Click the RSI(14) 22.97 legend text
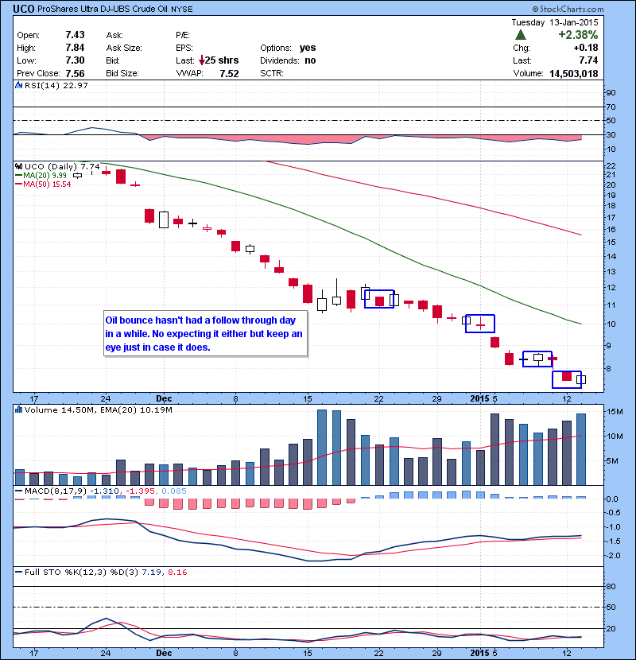 tap(56, 85)
